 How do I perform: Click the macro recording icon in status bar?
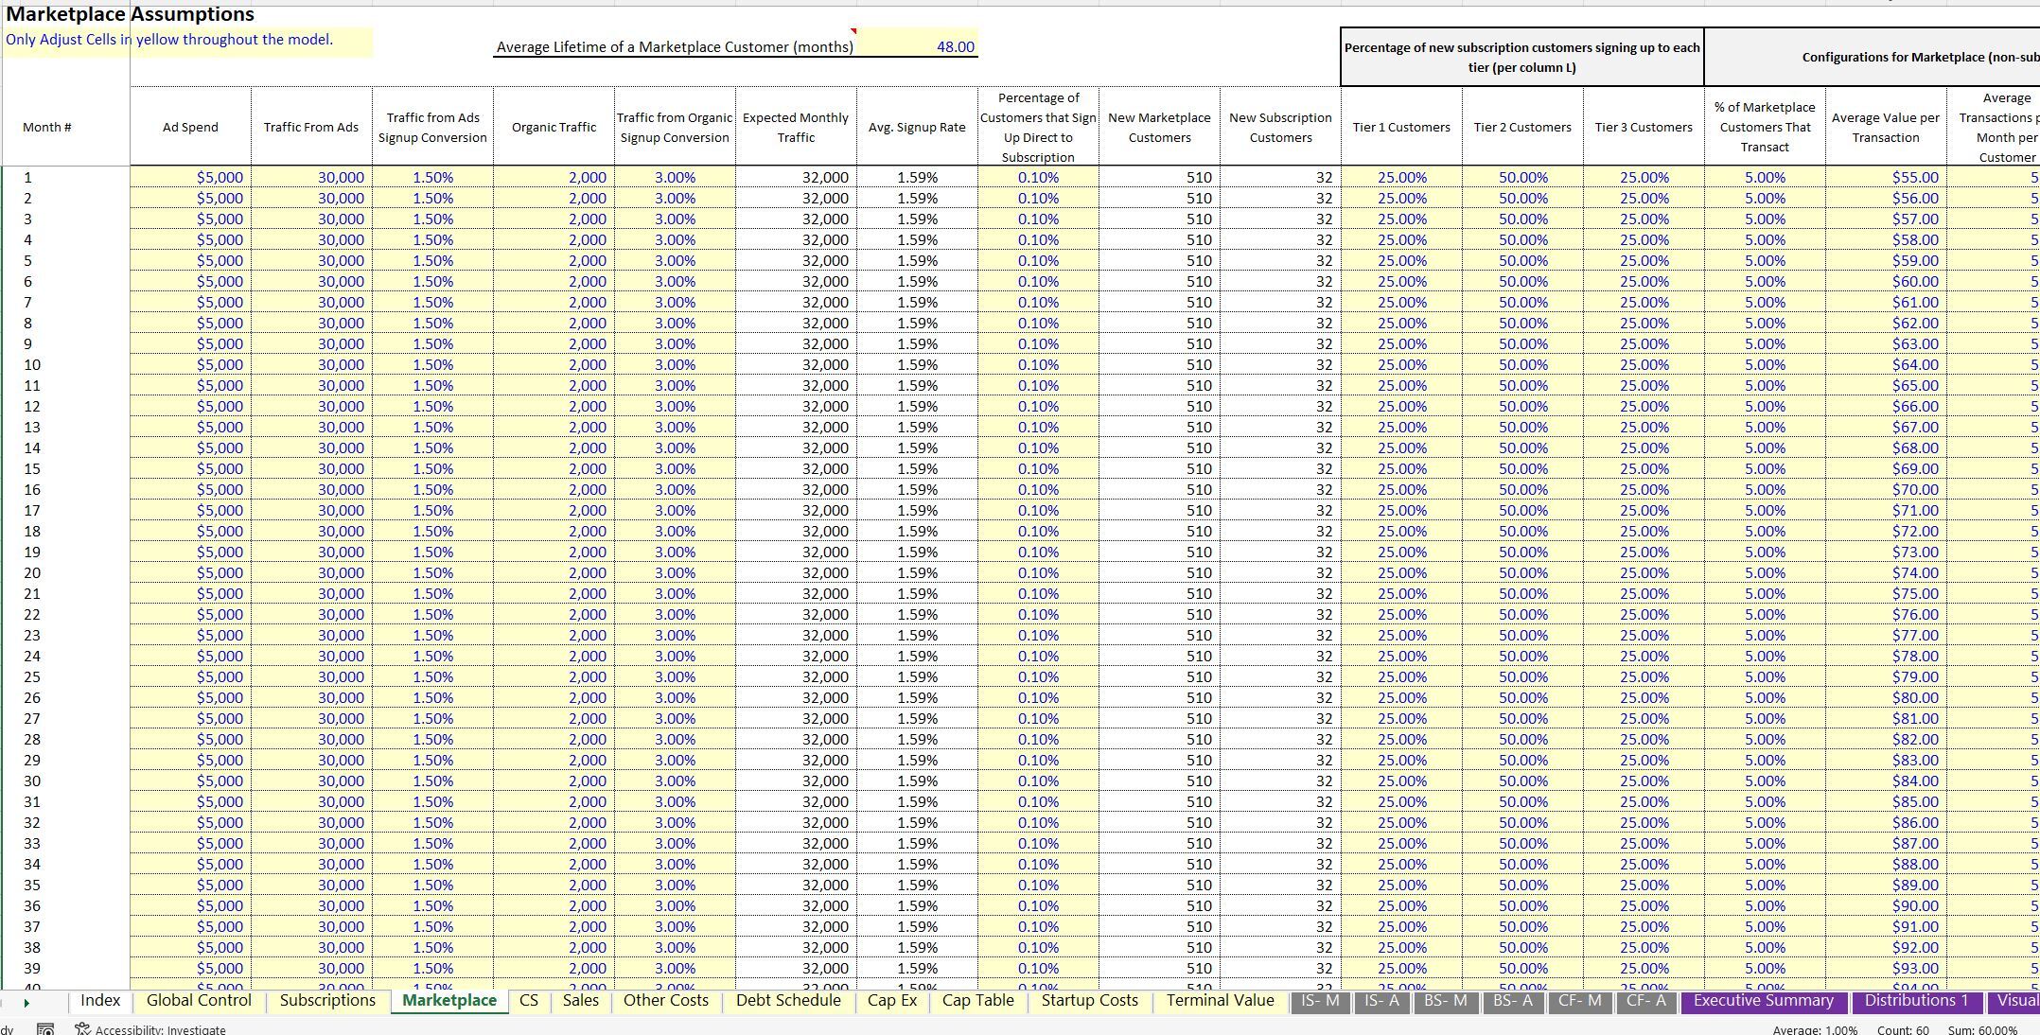tap(44, 1029)
